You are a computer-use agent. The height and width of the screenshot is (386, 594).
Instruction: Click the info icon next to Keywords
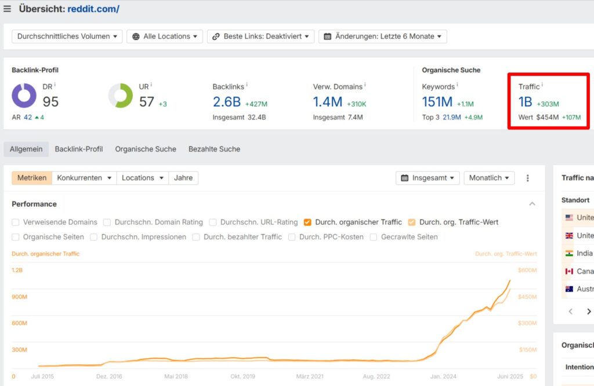(x=457, y=85)
